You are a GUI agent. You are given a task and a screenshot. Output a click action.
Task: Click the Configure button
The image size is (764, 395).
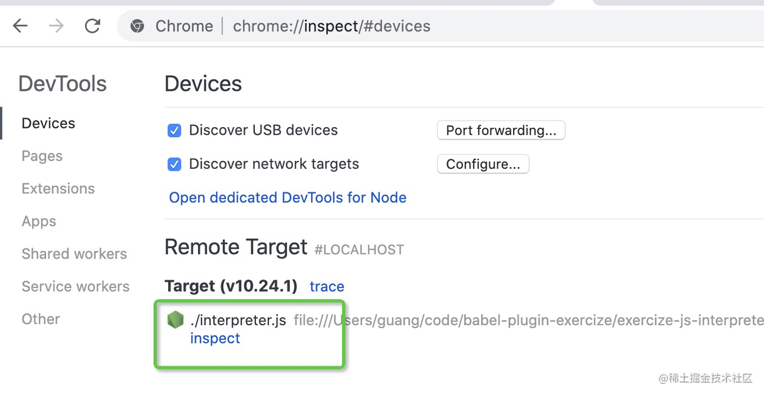(483, 164)
